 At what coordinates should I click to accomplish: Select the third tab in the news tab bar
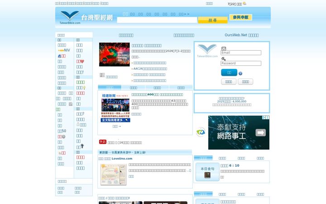click(157, 88)
